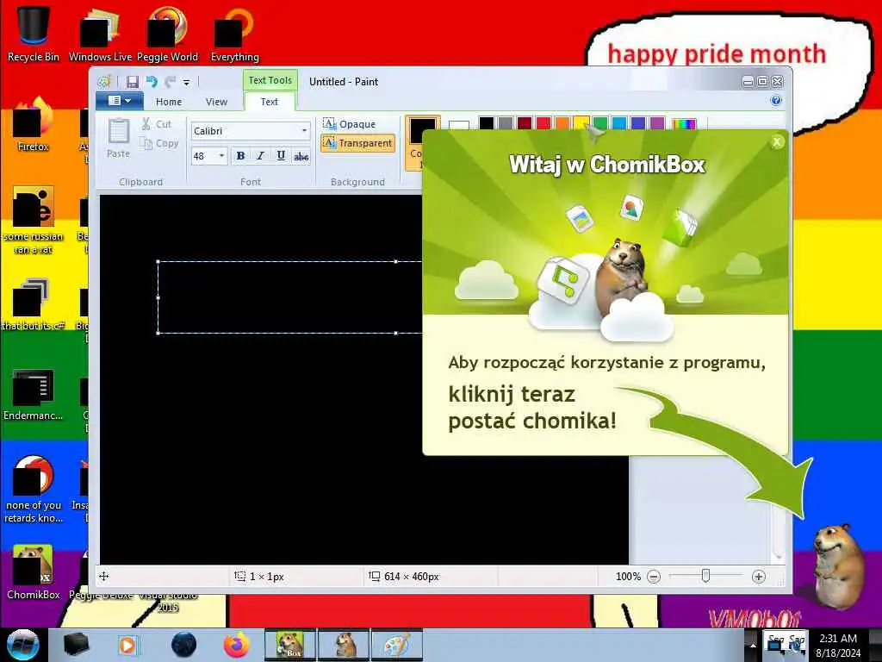The image size is (882, 662).
Task: Click the Save icon in Paint's quick access toolbar
Action: tap(132, 82)
